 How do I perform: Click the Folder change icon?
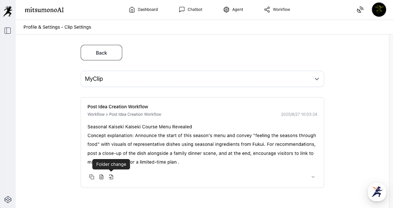click(111, 177)
